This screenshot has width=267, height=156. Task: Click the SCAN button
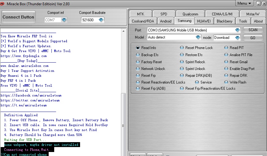click(x=253, y=30)
